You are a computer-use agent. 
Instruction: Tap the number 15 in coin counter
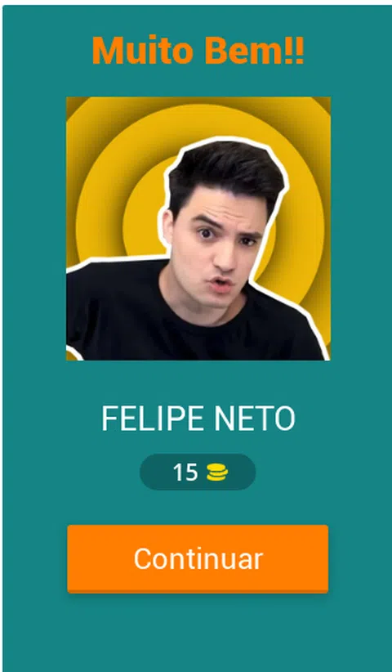point(185,473)
